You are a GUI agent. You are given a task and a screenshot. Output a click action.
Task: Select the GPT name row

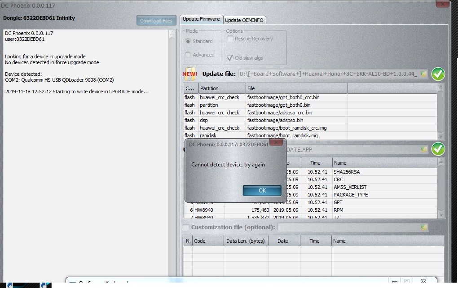pos(361,202)
